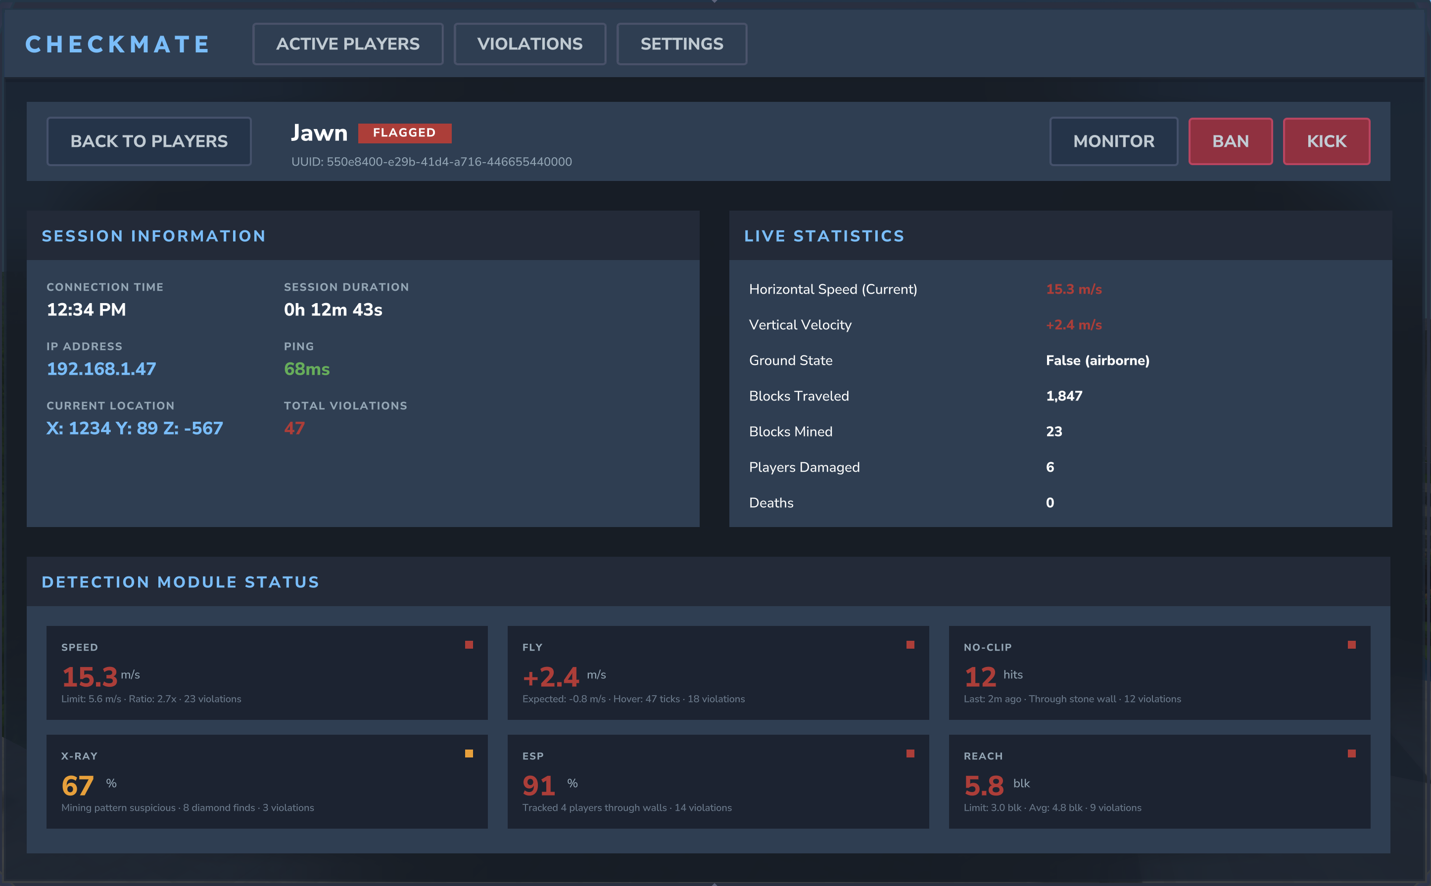This screenshot has height=886, width=1431.
Task: Open the SETTINGS tab
Action: pyautogui.click(x=681, y=44)
